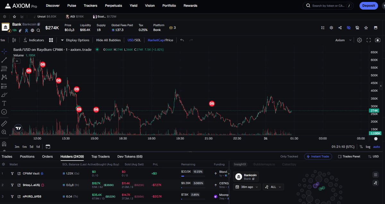Select the brush drawing tool

[4, 95]
